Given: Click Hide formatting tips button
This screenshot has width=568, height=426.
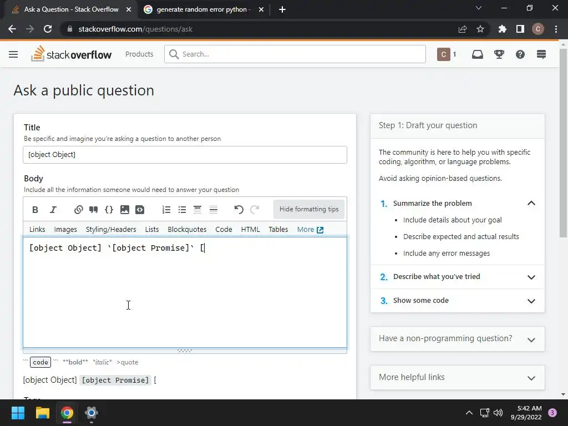Looking at the screenshot, I should click(308, 209).
